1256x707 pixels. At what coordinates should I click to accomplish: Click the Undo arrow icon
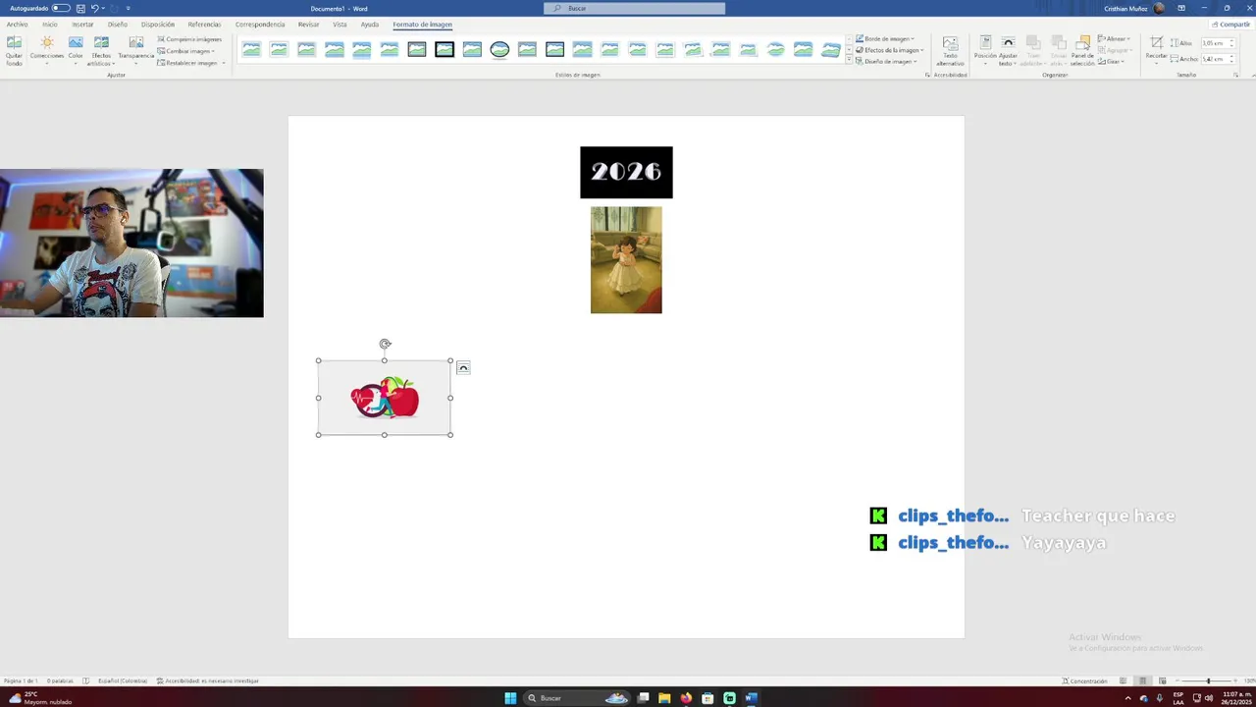(x=95, y=8)
